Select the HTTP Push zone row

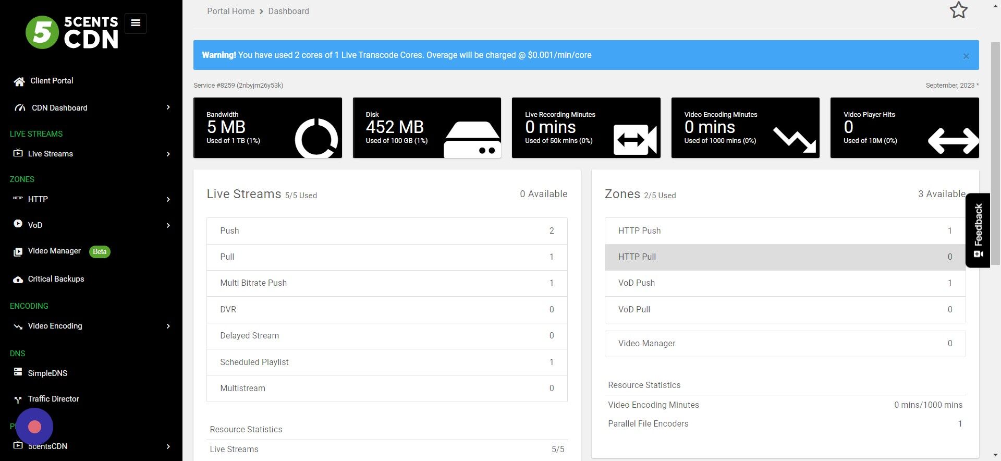(x=785, y=231)
